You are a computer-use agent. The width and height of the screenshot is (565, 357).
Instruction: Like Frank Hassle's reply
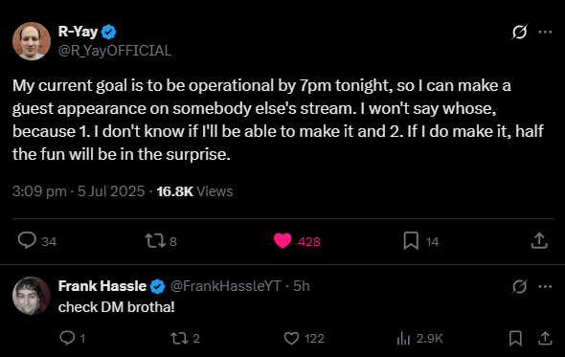coord(291,338)
